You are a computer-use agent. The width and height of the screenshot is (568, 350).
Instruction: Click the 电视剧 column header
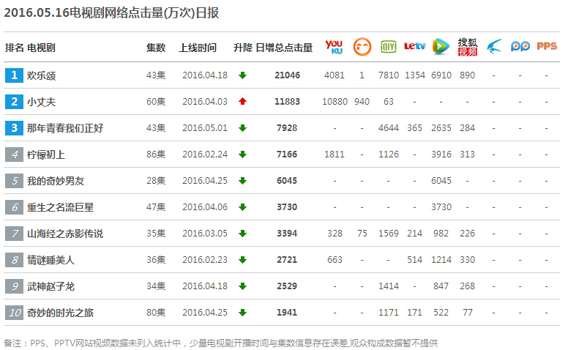tap(41, 48)
